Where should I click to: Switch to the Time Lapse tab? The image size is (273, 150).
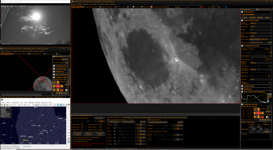pos(136,118)
